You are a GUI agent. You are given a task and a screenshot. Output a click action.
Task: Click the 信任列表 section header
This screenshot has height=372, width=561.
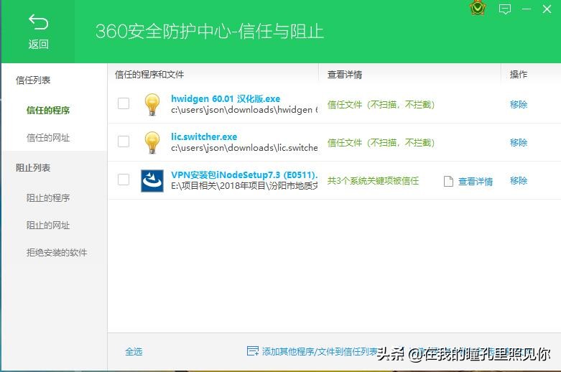pyautogui.click(x=33, y=80)
